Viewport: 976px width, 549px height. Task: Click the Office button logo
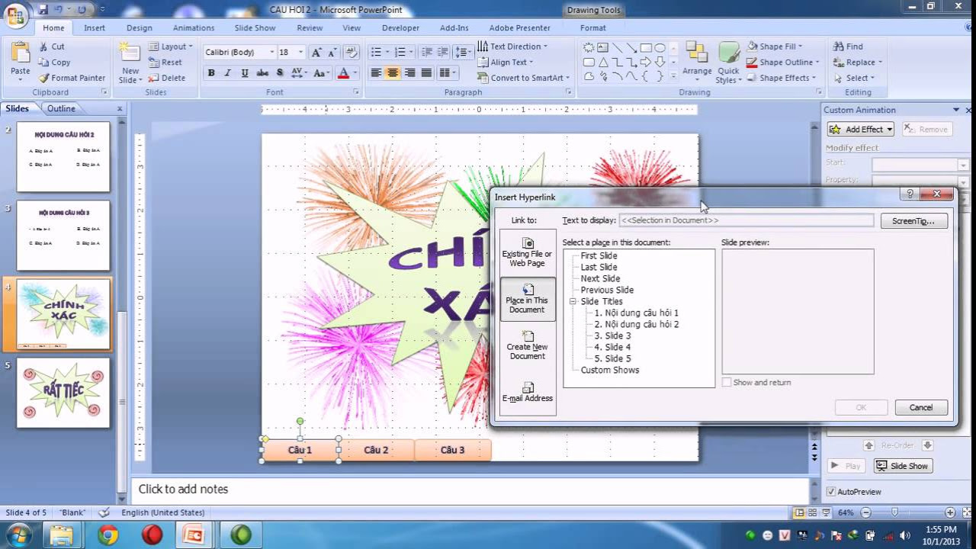(x=15, y=14)
